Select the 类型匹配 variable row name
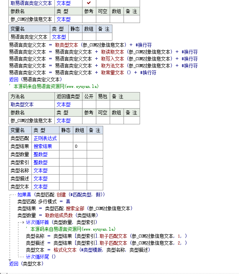This screenshot has width=239, height=274. tap(20, 138)
